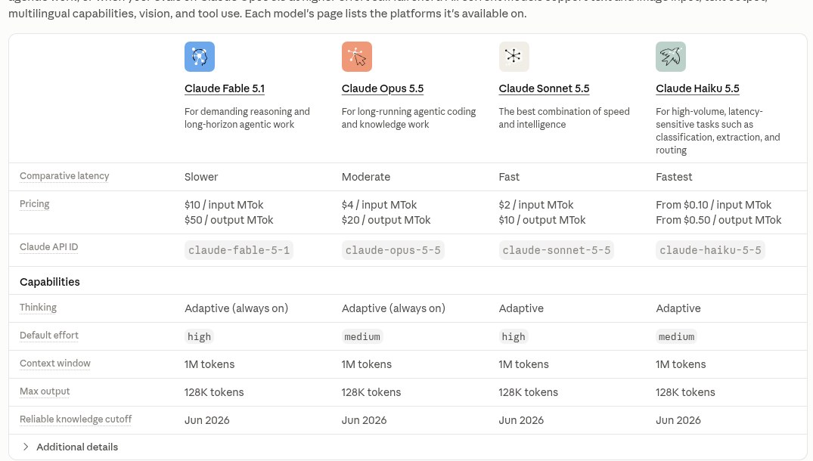Image resolution: width=813 pixels, height=461 pixels.
Task: Click the Default effort row label
Action: (49, 336)
